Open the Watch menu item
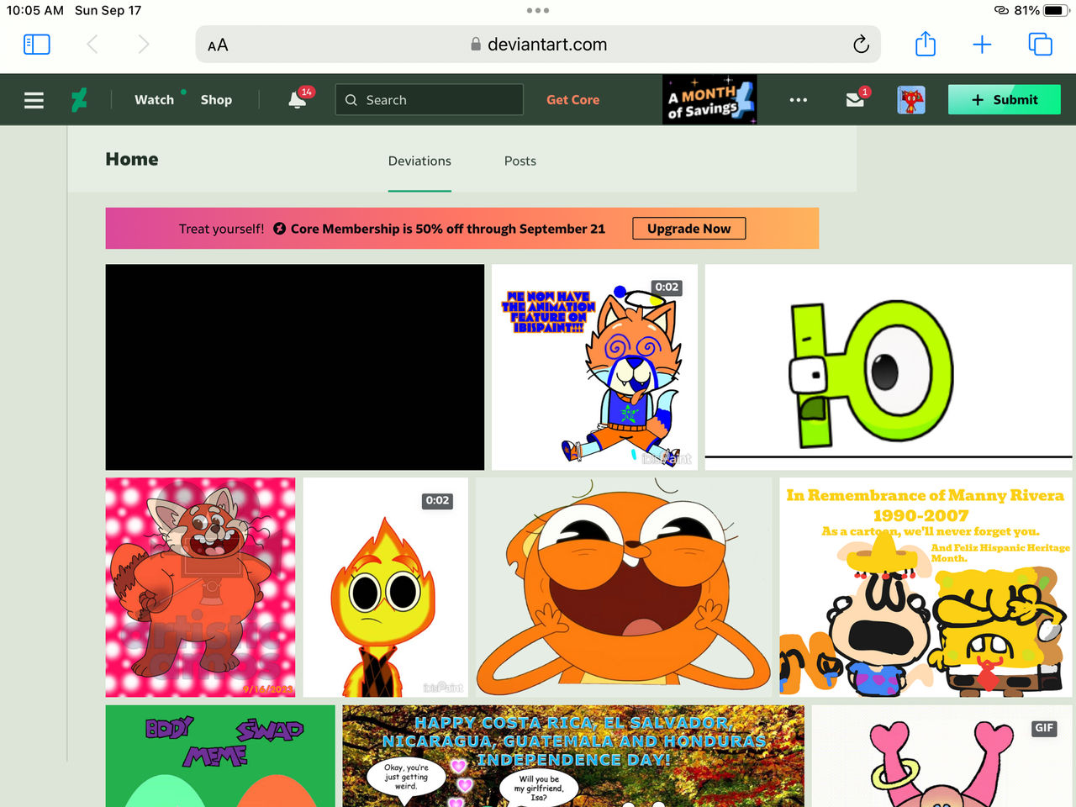 (154, 100)
